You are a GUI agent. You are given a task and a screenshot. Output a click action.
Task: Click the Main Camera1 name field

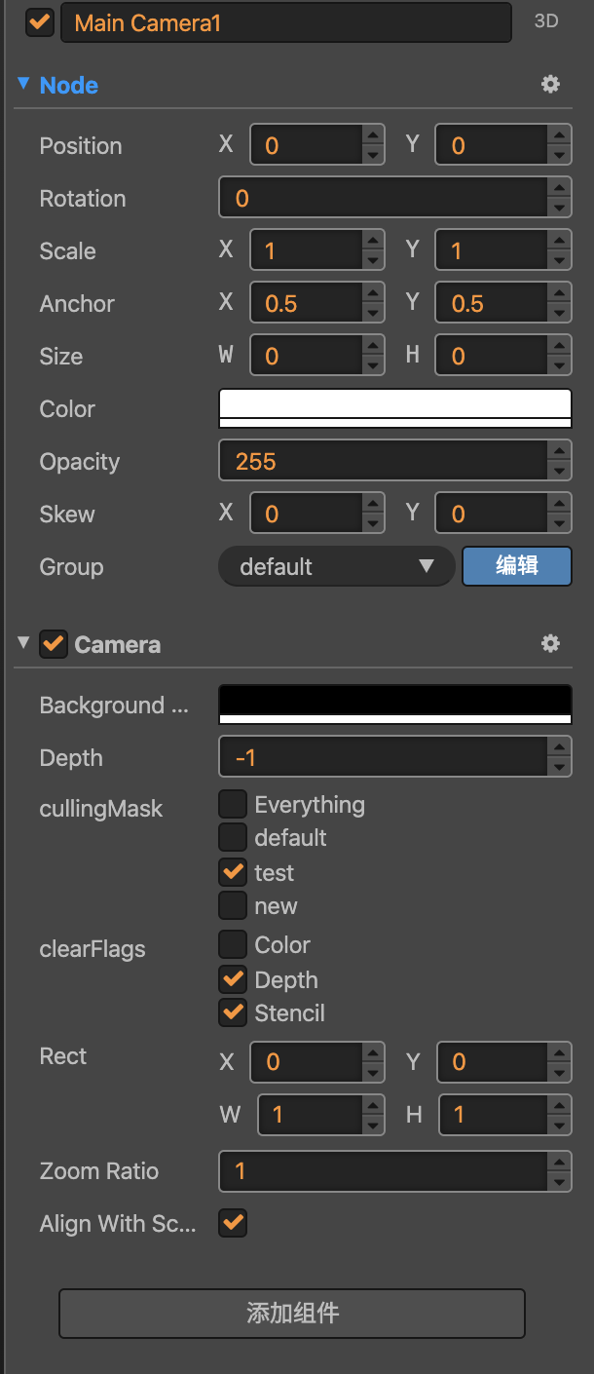pos(285,22)
